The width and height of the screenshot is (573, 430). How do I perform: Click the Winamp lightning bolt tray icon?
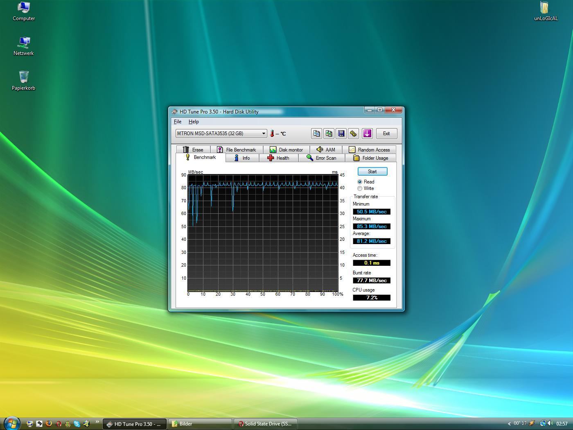pos(532,423)
